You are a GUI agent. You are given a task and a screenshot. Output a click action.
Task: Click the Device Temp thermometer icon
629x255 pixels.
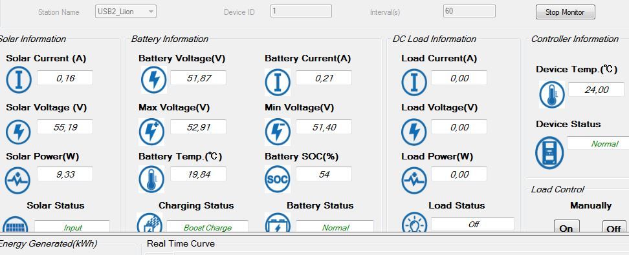(x=552, y=94)
